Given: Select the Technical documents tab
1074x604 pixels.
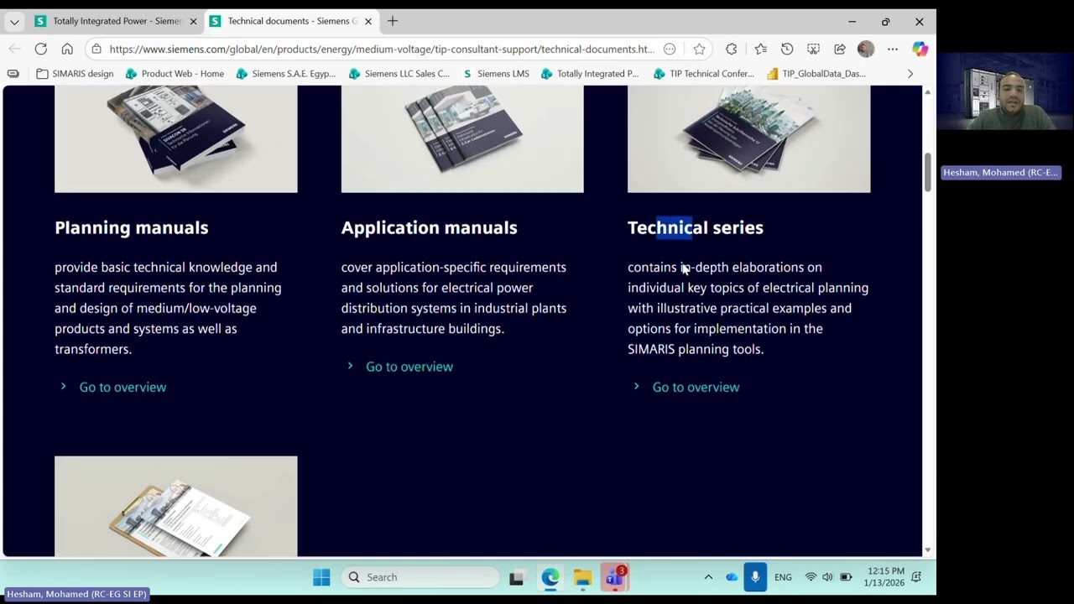Looking at the screenshot, I should (x=292, y=21).
